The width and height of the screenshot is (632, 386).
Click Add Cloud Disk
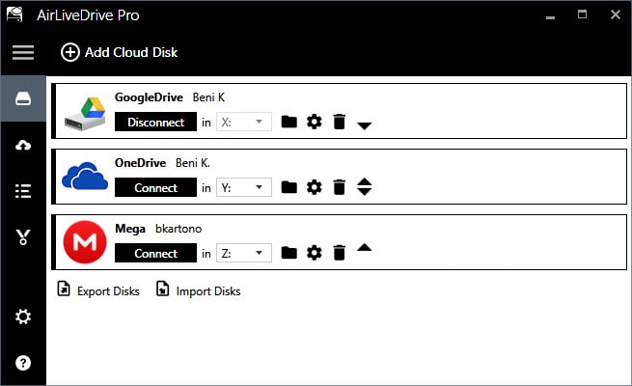tap(120, 52)
